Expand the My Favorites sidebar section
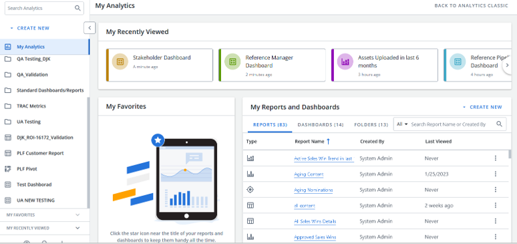Viewport: 517px width, 244px height. click(77, 215)
